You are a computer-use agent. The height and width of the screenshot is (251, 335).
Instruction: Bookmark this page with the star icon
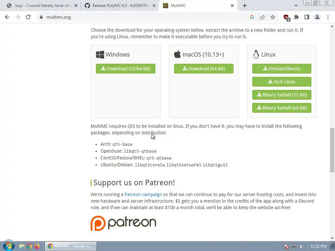click(273, 17)
